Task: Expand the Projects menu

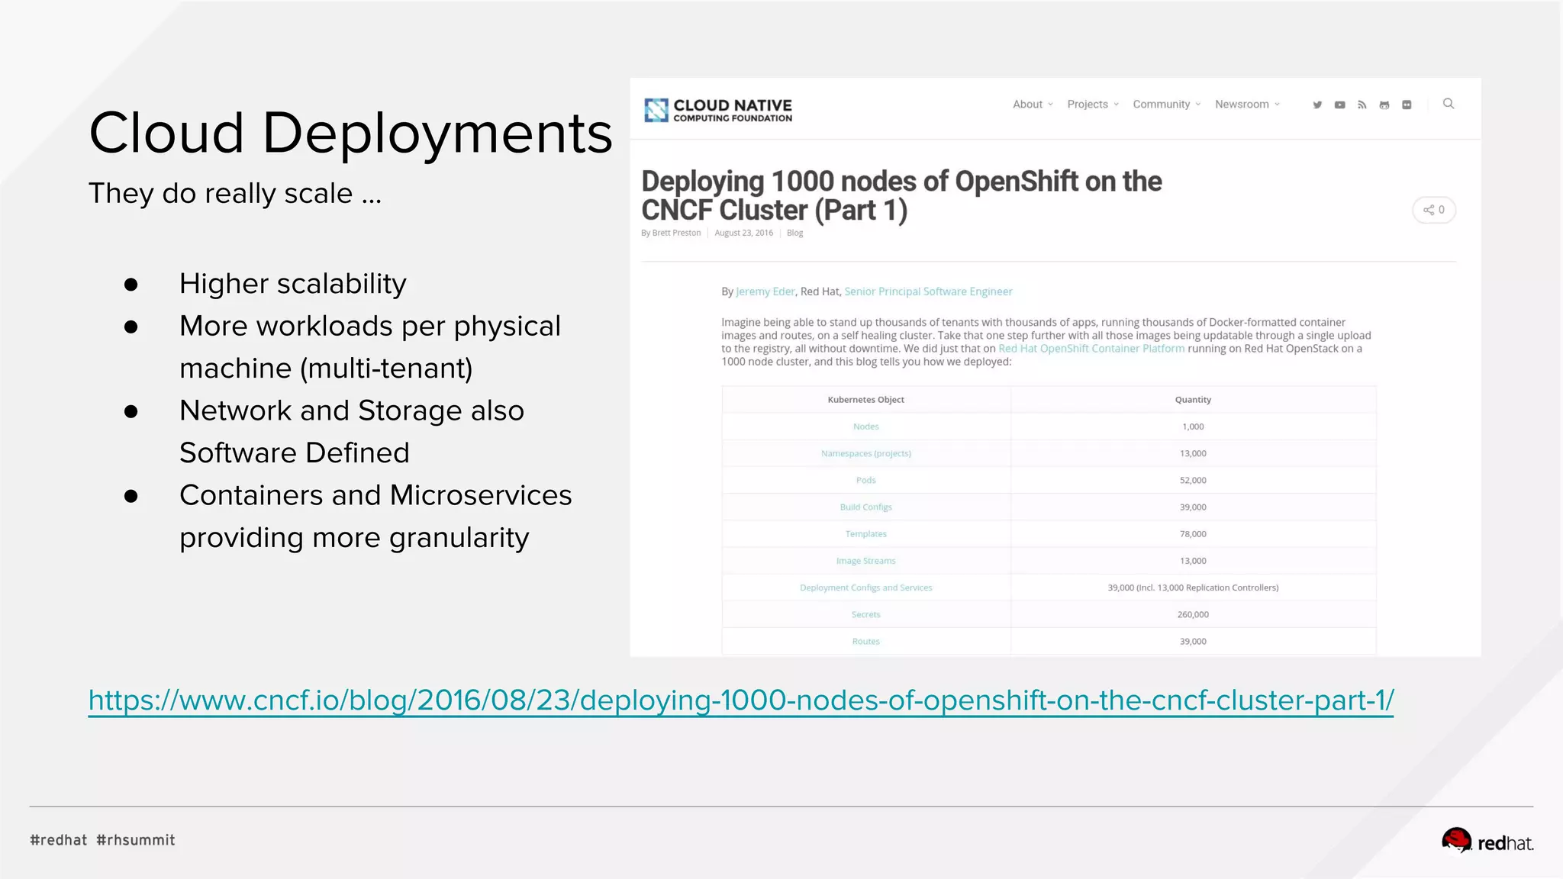Action: [x=1093, y=104]
